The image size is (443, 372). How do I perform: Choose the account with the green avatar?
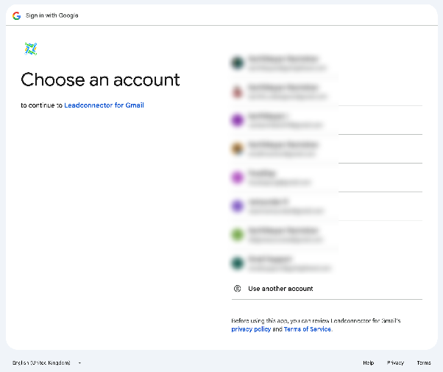(327, 235)
